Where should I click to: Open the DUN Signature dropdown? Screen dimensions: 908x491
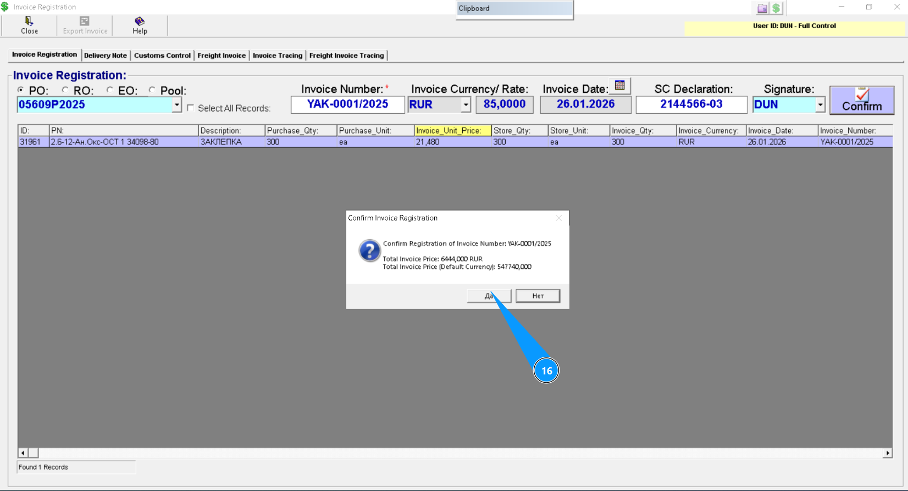point(820,104)
